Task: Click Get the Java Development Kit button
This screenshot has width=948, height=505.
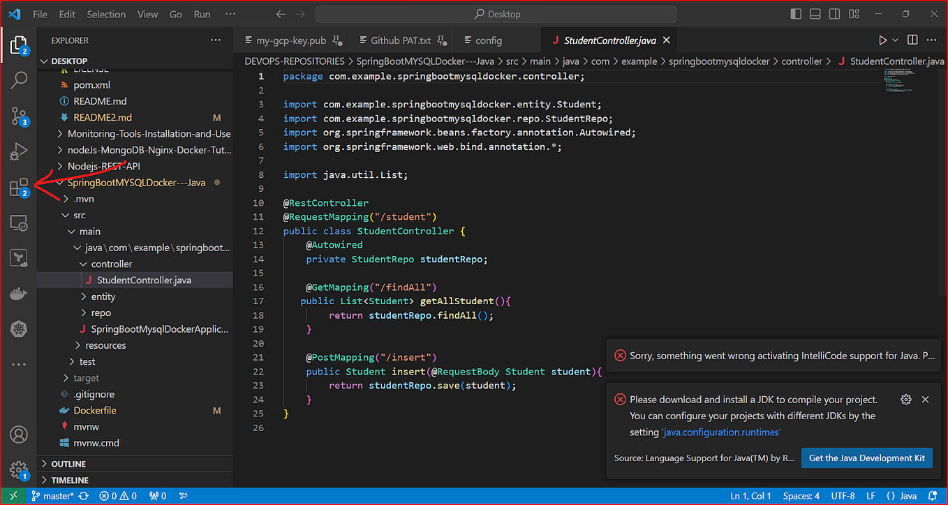Action: (866, 458)
